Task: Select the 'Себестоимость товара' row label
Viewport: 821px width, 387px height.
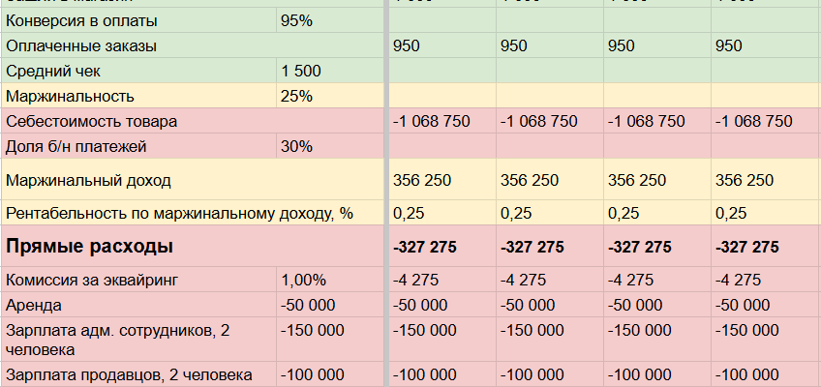Action: point(91,121)
